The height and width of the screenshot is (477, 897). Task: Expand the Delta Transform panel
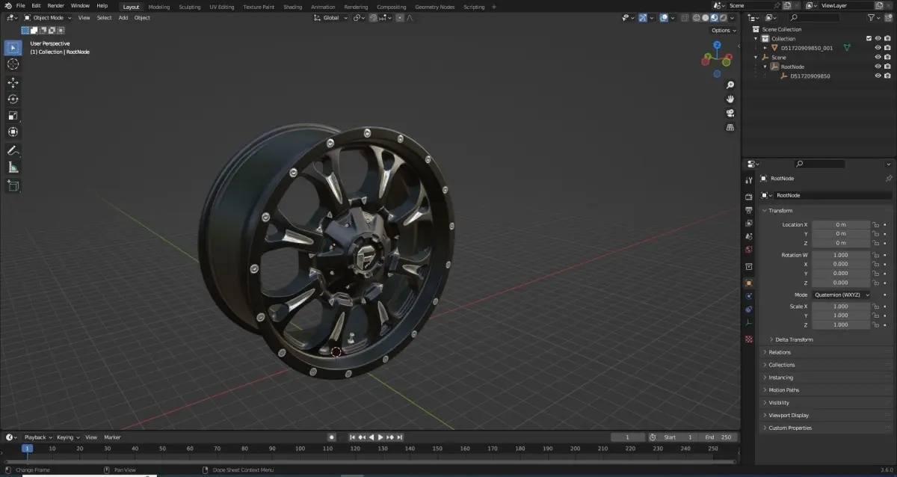coord(794,339)
